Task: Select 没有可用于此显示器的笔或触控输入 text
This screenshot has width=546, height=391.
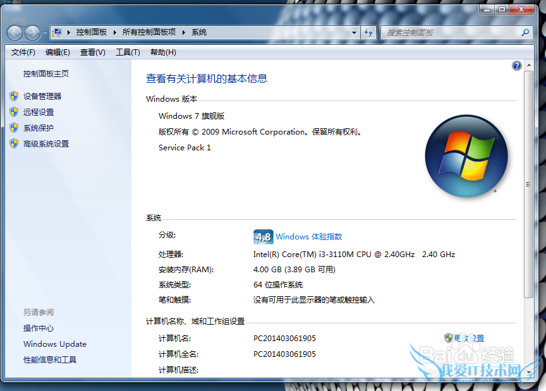Action: pos(313,300)
